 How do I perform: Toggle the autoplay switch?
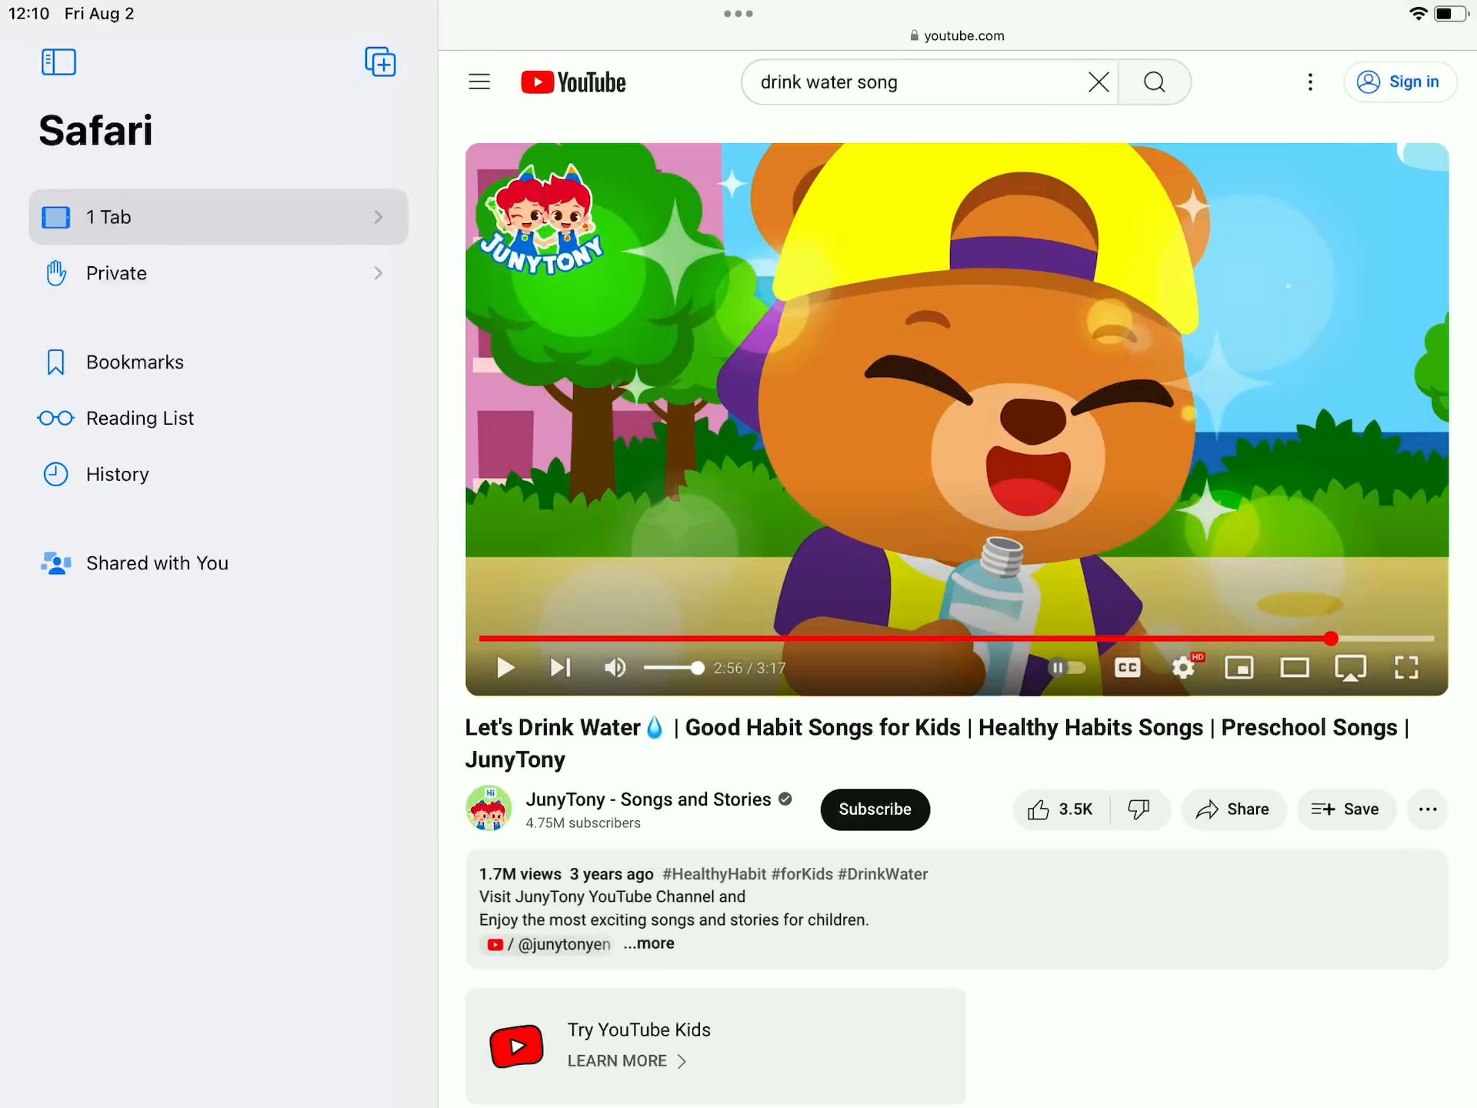(1068, 668)
